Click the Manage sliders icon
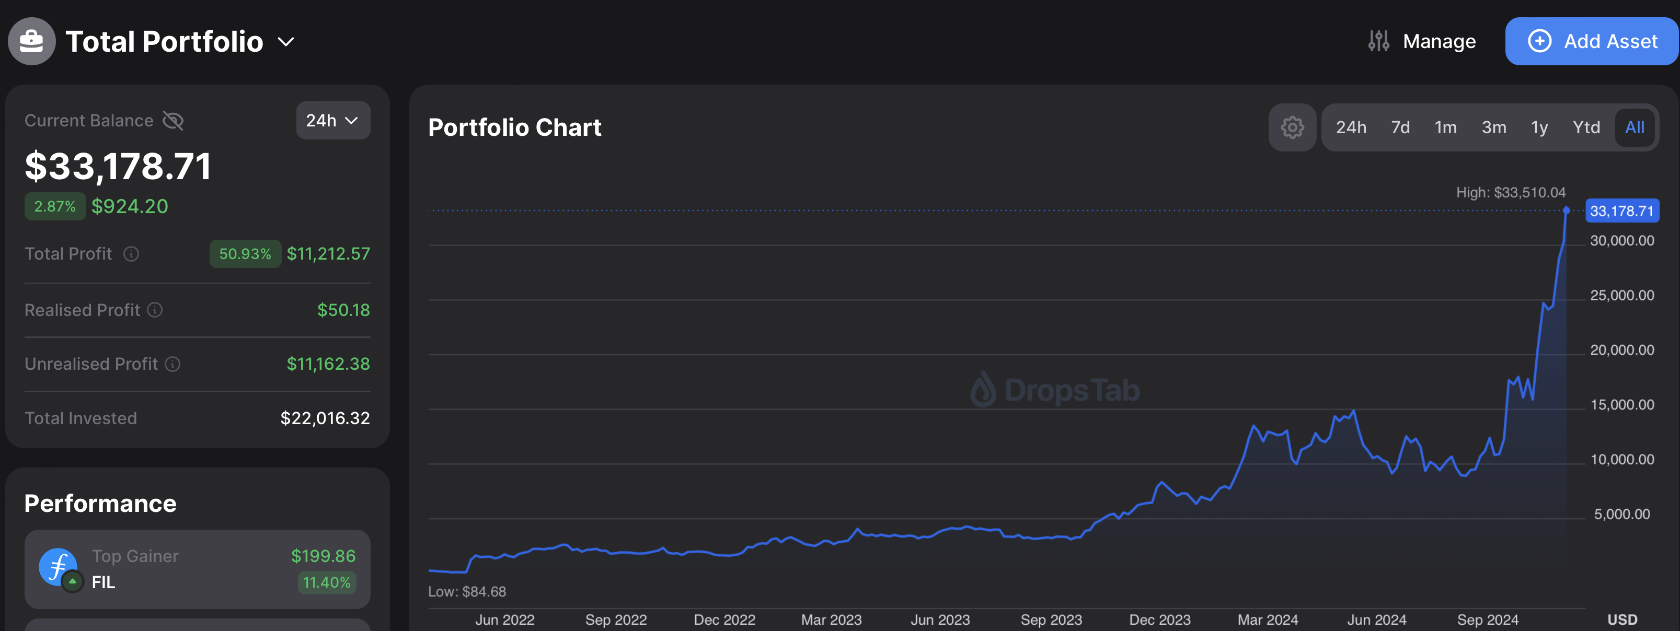The image size is (1680, 631). click(1378, 41)
